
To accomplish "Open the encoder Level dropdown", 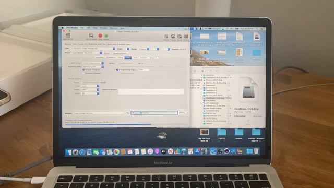I will point(90,93).
